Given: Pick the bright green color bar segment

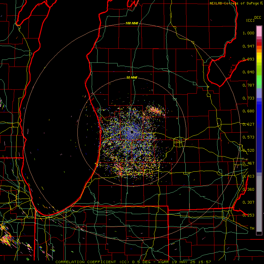Looking at the screenshot, I should coord(259,80).
